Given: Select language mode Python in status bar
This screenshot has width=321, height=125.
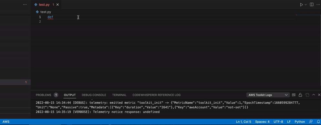Looking at the screenshot, I should [300, 122].
